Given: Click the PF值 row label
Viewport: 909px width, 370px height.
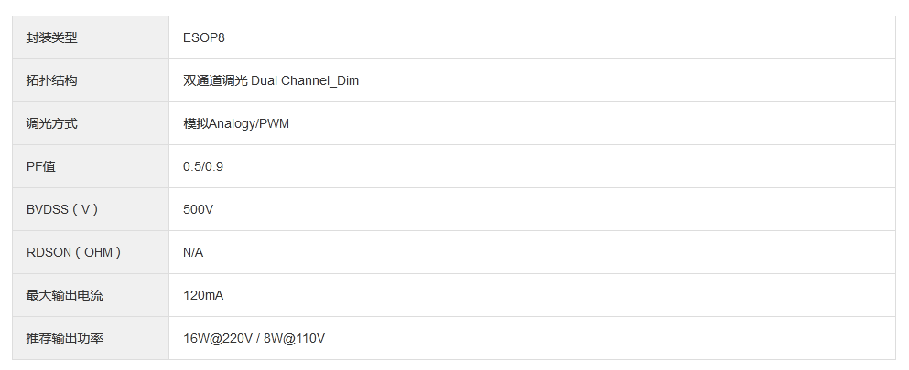Looking at the screenshot, I should point(41,166).
